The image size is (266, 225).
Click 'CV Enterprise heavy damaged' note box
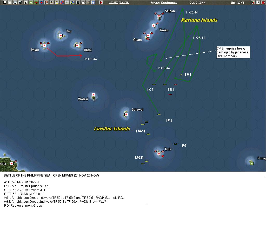point(233,52)
